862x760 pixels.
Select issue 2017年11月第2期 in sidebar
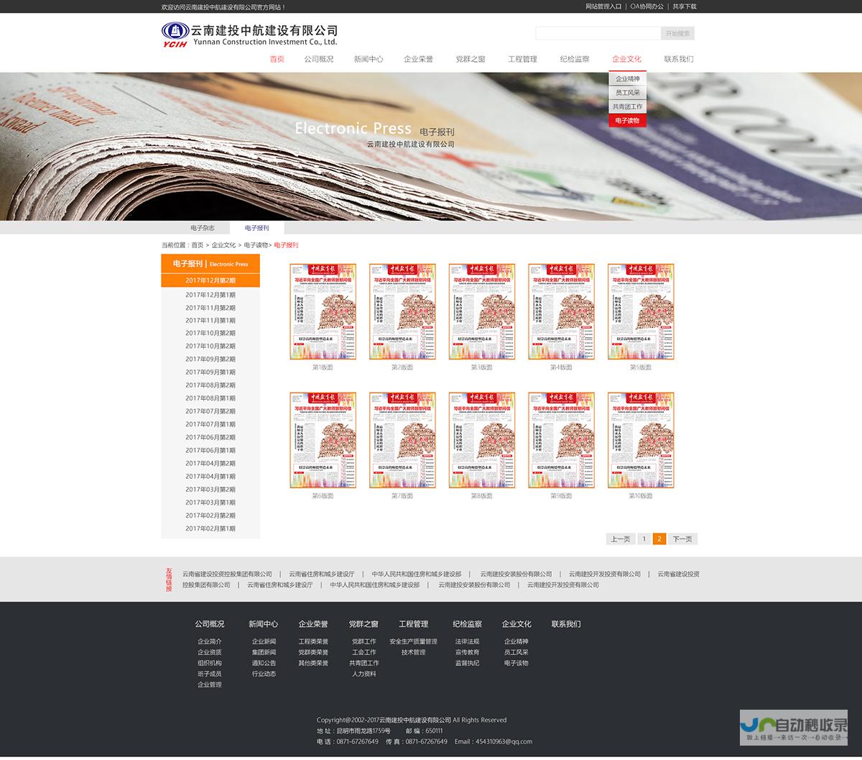(210, 308)
